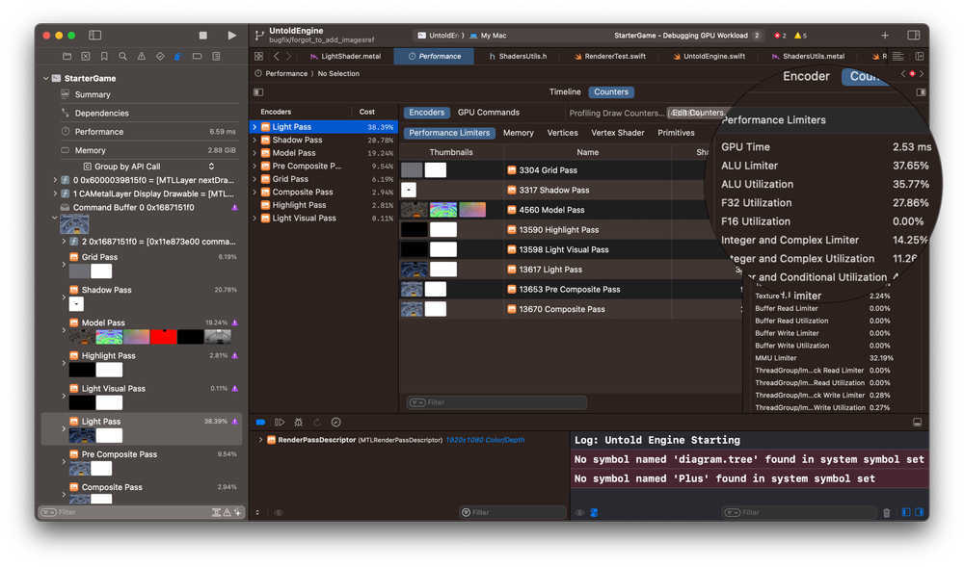Viewport: 964px width, 567px height.
Task: Click the reload shaders icon
Action: [317, 423]
